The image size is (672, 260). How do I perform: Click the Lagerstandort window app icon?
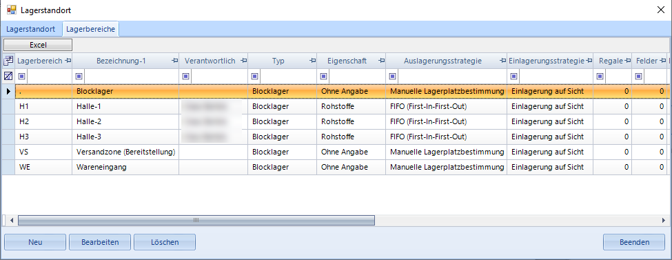point(11,10)
